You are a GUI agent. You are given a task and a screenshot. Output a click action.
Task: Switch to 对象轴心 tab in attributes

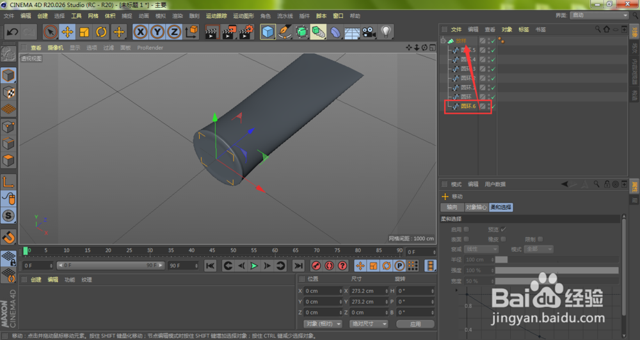click(x=476, y=207)
